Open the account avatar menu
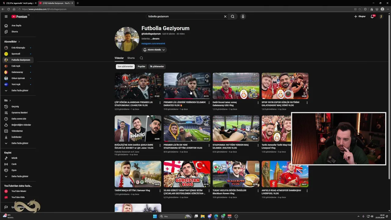This screenshot has width=391, height=220. pos(381,16)
